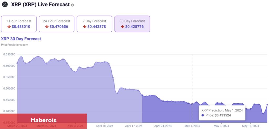Click the May 1, 2024 axis label
The image size is (269, 129).
pos(192,126)
